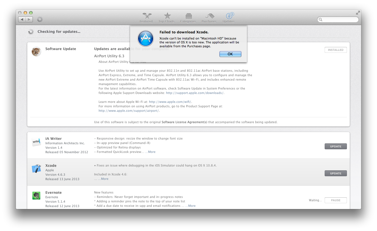Click the iA Writer app icon
377x231 pixels.
pos(36,141)
